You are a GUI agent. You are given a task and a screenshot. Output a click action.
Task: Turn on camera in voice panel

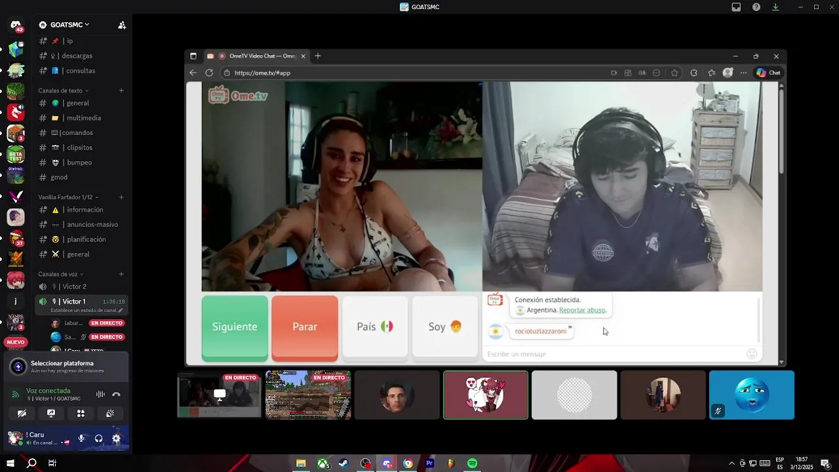22,414
